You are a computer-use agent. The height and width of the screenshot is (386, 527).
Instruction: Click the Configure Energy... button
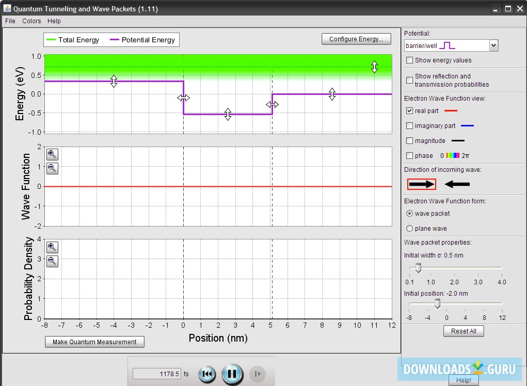coord(356,39)
